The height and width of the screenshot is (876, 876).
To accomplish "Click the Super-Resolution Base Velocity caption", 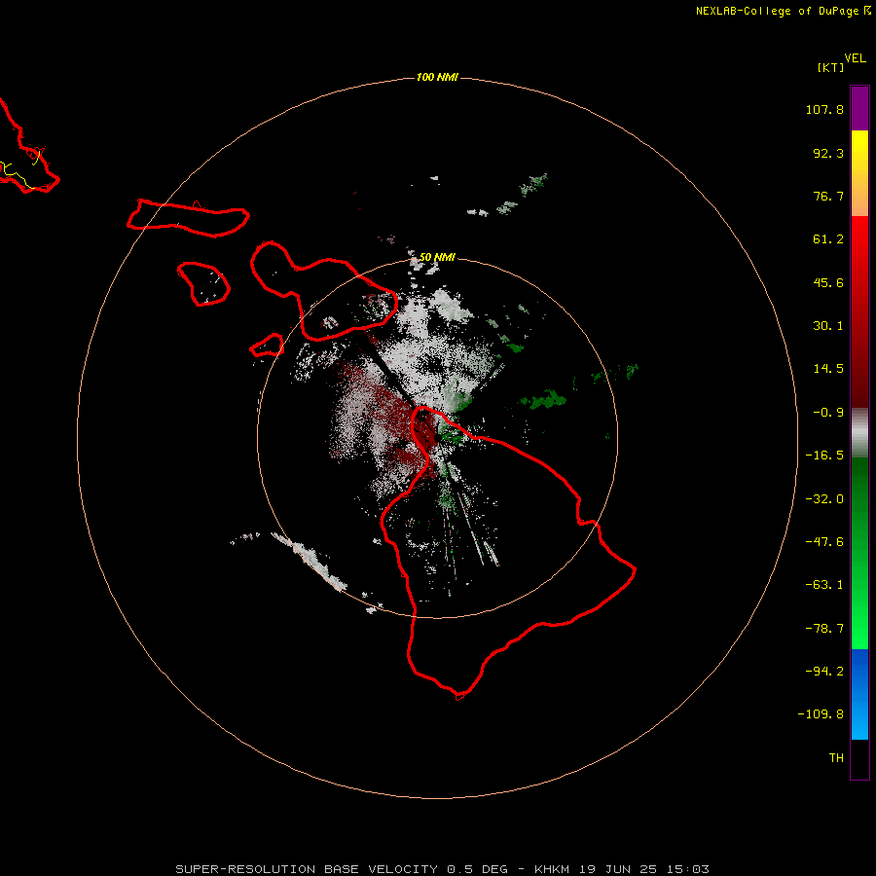I will click(443, 869).
